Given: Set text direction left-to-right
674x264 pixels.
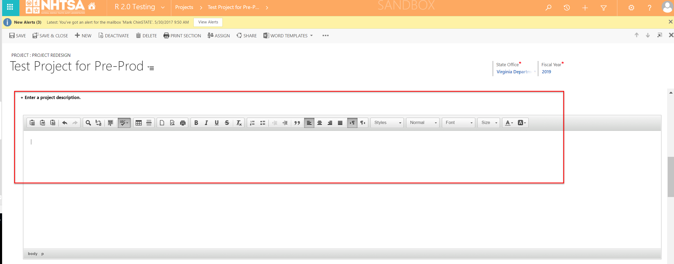Looking at the screenshot, I should coord(352,123).
